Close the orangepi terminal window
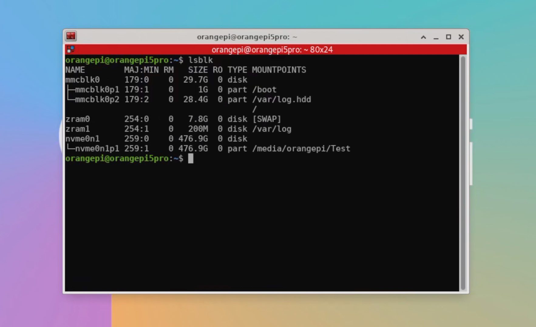Screen dimensions: 536x327 click(461, 37)
